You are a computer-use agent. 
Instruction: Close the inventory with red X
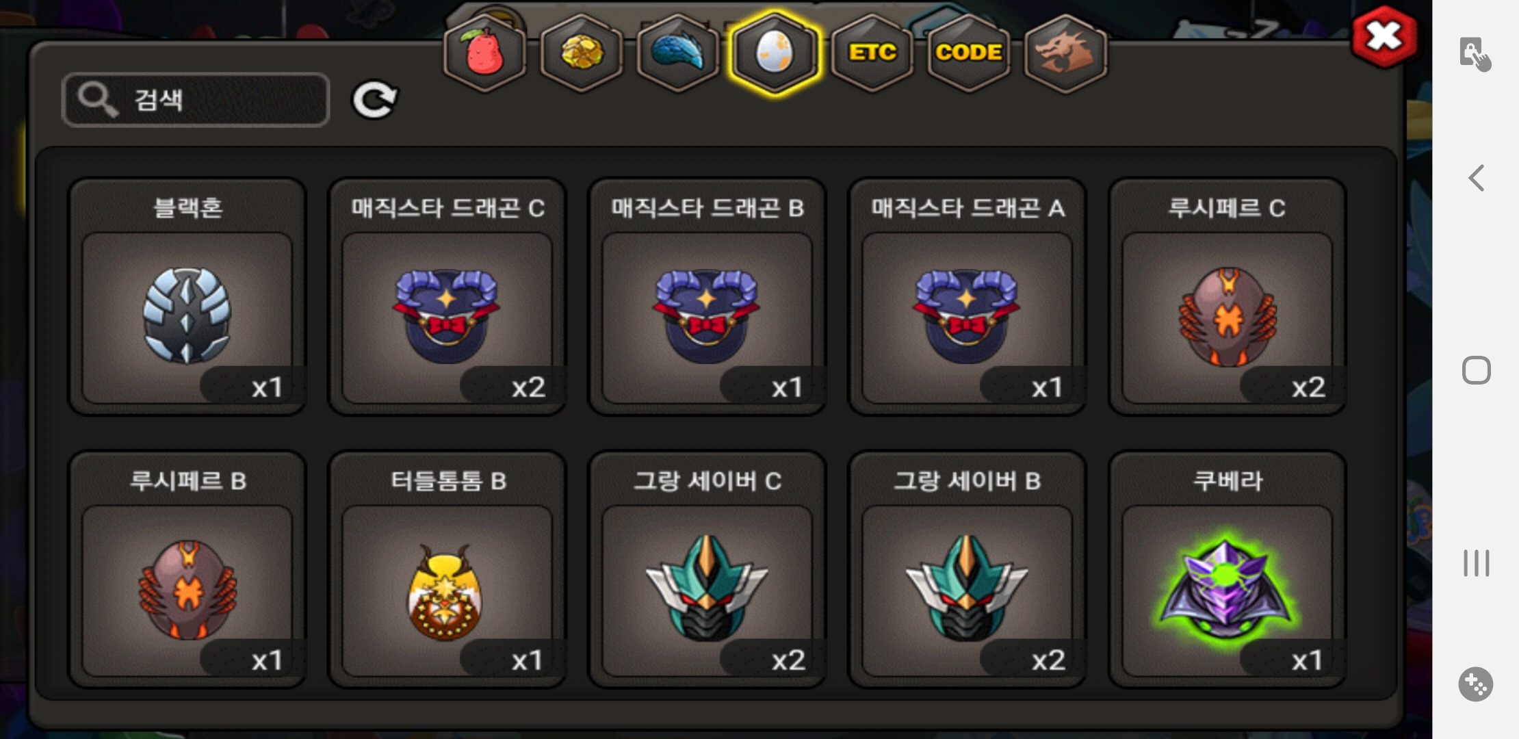[1384, 37]
